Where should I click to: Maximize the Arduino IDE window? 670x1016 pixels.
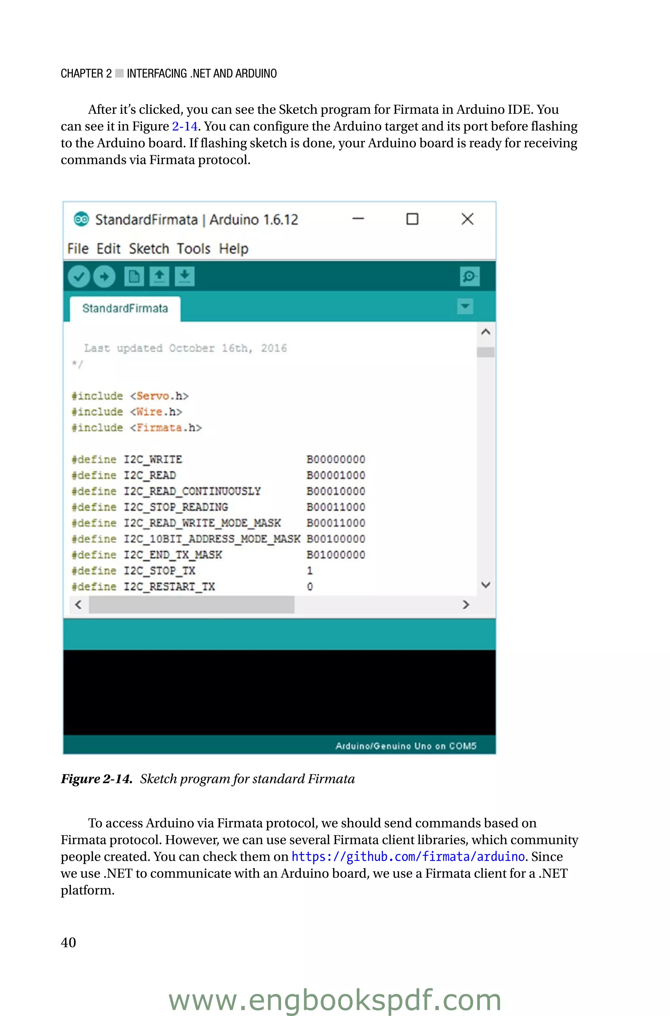pyautogui.click(x=412, y=219)
